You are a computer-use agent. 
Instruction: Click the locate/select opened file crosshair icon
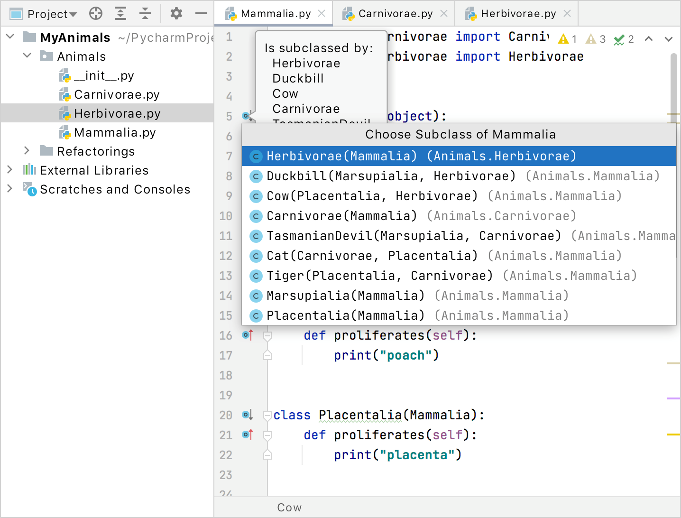(96, 14)
